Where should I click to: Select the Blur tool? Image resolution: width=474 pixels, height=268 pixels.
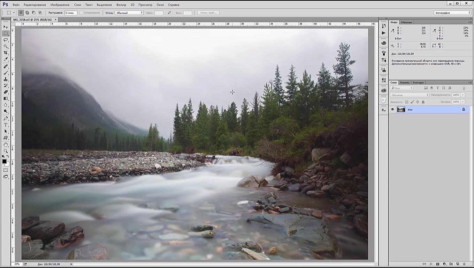[6, 105]
